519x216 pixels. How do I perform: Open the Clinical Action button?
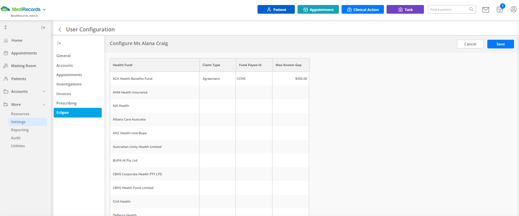click(363, 9)
